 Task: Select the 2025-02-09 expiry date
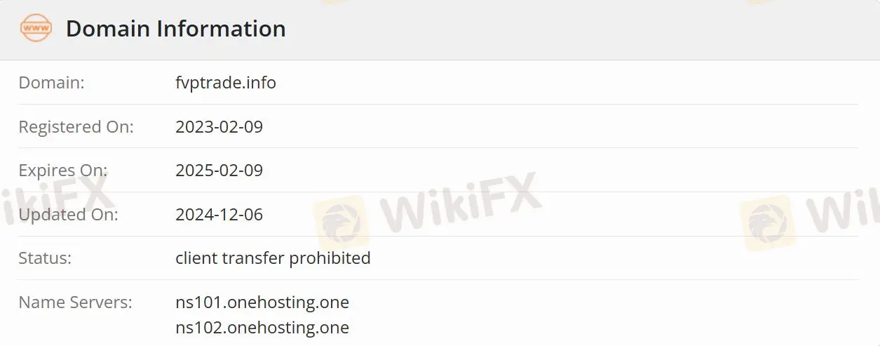tap(219, 171)
